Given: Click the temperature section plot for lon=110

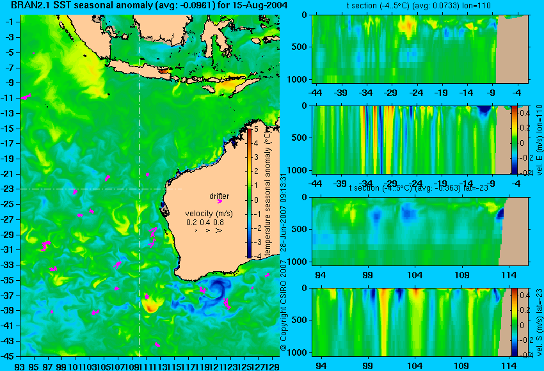Looking at the screenshot, I should click(420, 49).
